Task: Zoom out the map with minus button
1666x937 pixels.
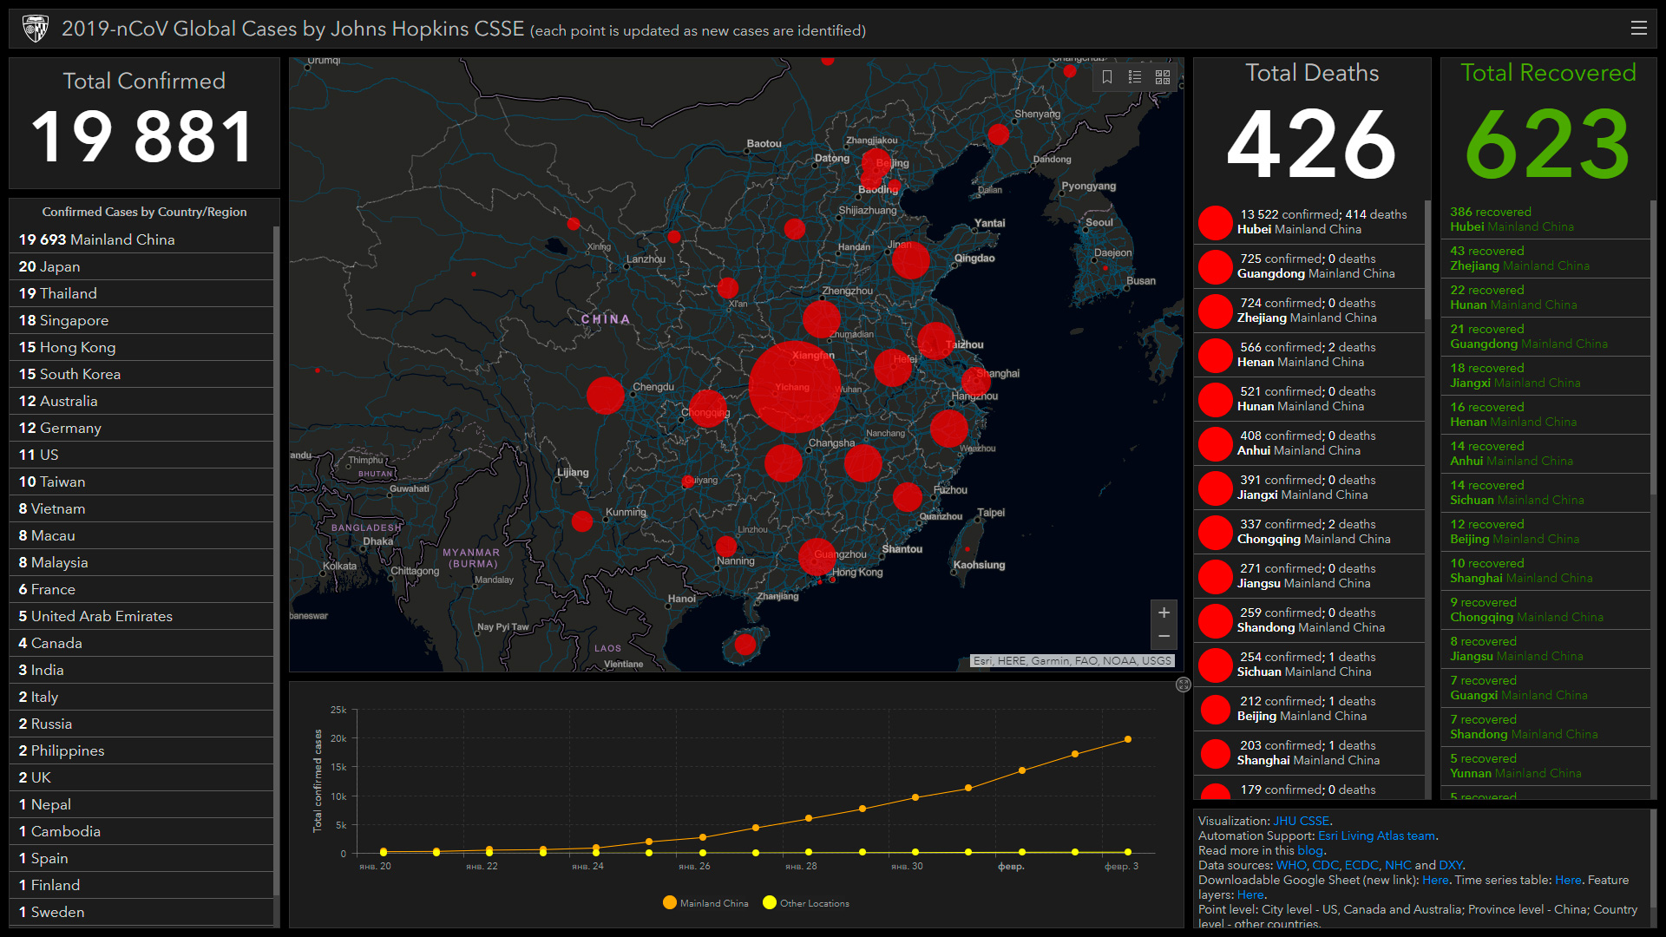Action: 1164,637
